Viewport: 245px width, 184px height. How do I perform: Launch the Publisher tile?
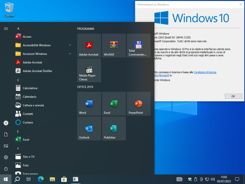tap(114, 128)
